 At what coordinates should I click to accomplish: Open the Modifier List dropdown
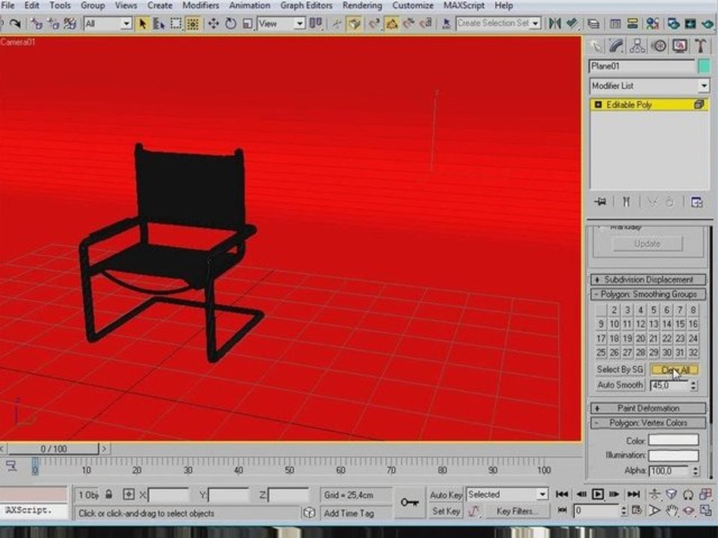point(649,85)
